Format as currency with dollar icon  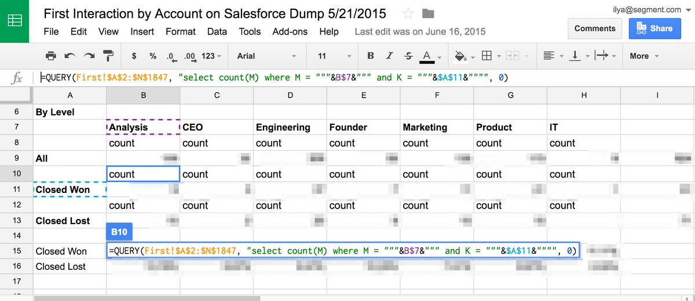pos(134,56)
